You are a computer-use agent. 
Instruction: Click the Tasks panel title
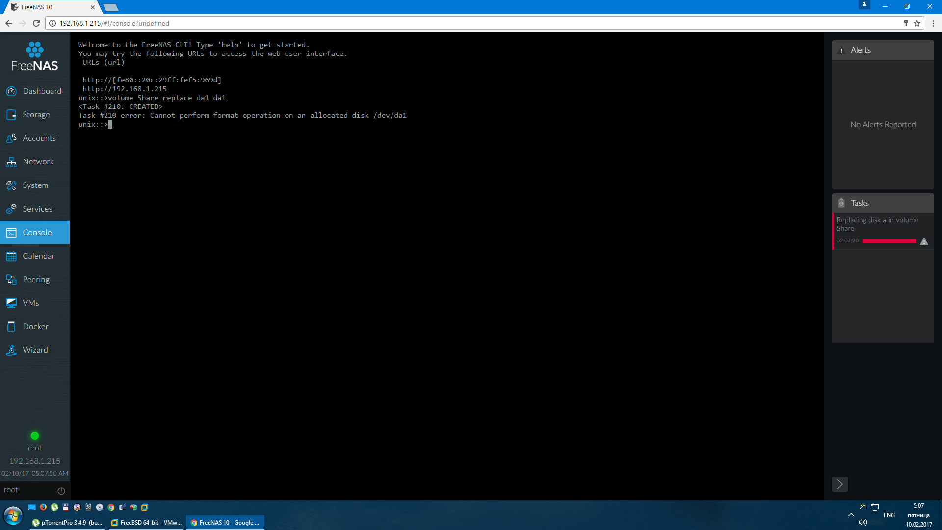pyautogui.click(x=860, y=203)
